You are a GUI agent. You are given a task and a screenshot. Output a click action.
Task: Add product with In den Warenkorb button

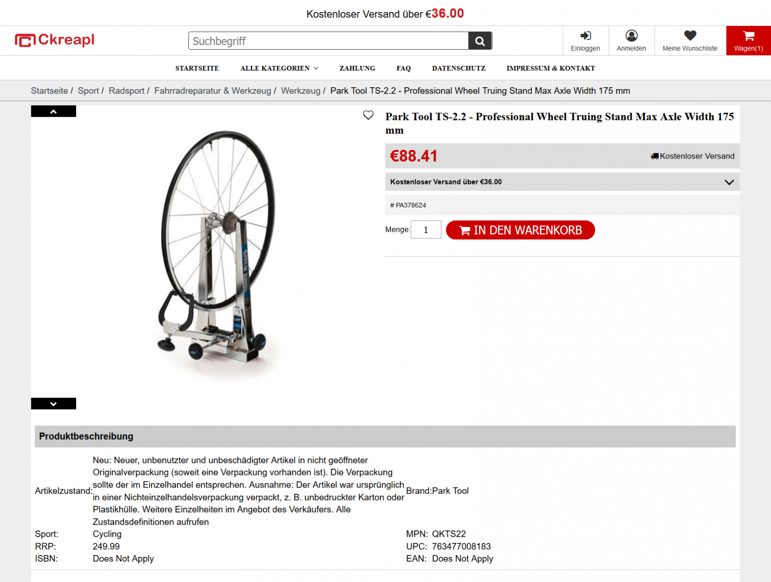[520, 230]
